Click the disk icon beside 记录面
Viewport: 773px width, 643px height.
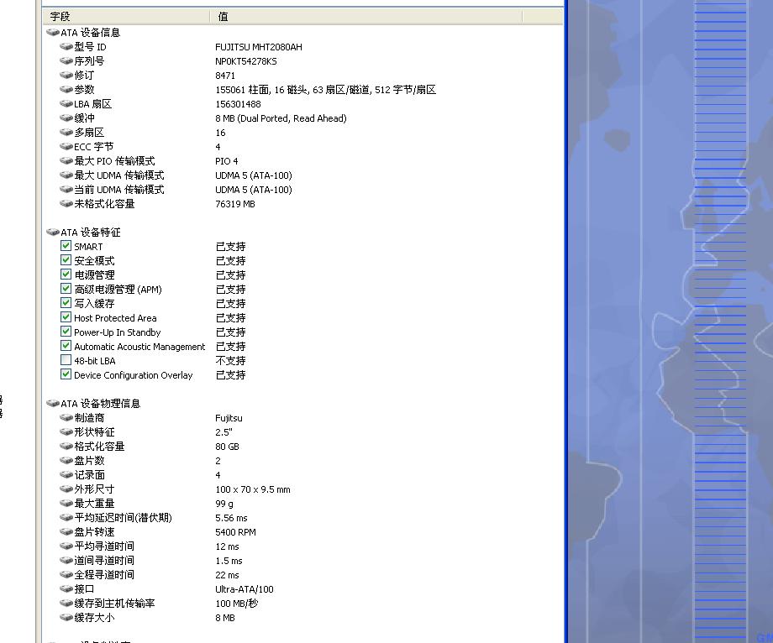(x=66, y=475)
